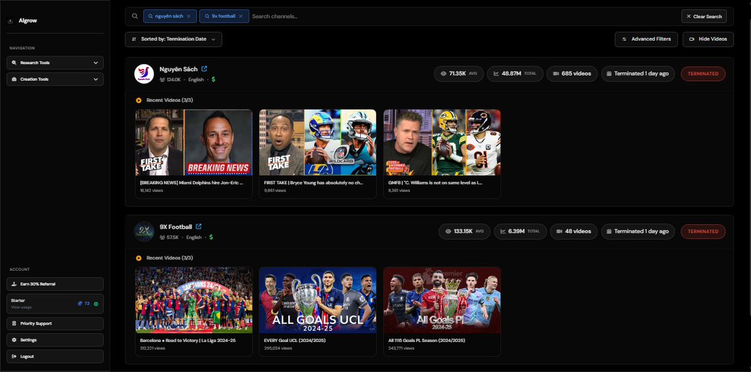This screenshot has height=372, width=751.
Task: Click the 124.0K subscribers count
Action: 174,80
